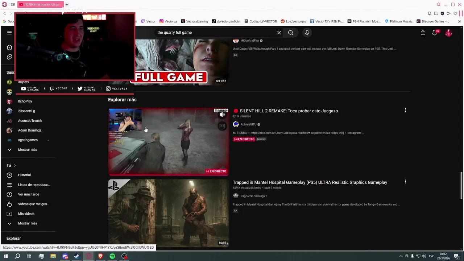Add page to bookmarks heart icon

(456, 13)
